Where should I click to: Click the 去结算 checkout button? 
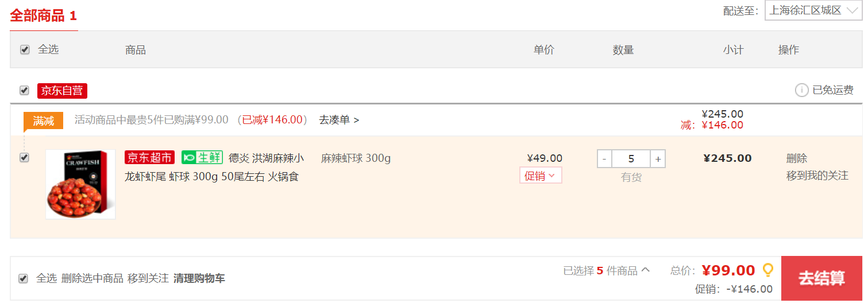[821, 278]
